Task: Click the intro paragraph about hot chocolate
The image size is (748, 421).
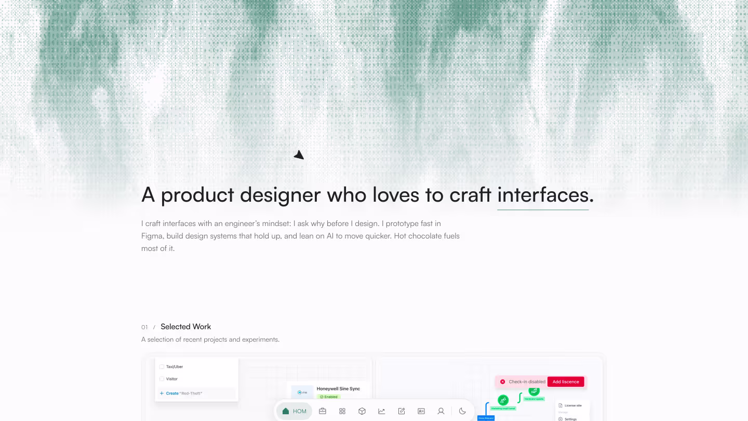Action: tap(300, 236)
